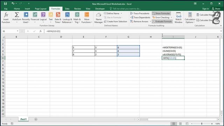The image size is (224, 126).
Task: Open Financial functions list
Action: click(35, 18)
